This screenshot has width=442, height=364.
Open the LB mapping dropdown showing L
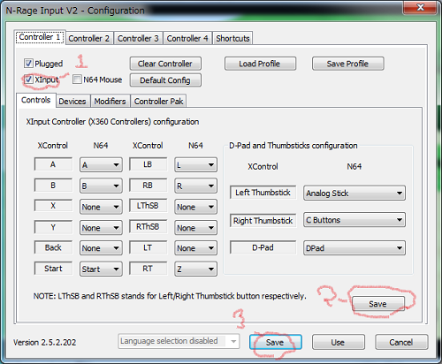tap(195, 165)
